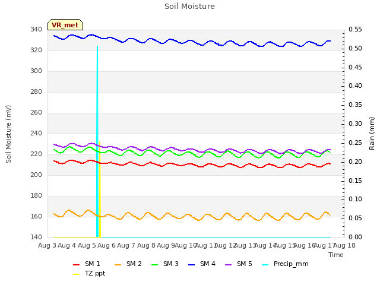This screenshot has width=380, height=285.
Task: Click the 0.00 rain axis tick label
Action: click(x=355, y=237)
